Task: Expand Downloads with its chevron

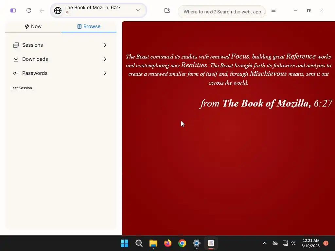Action: (105, 59)
